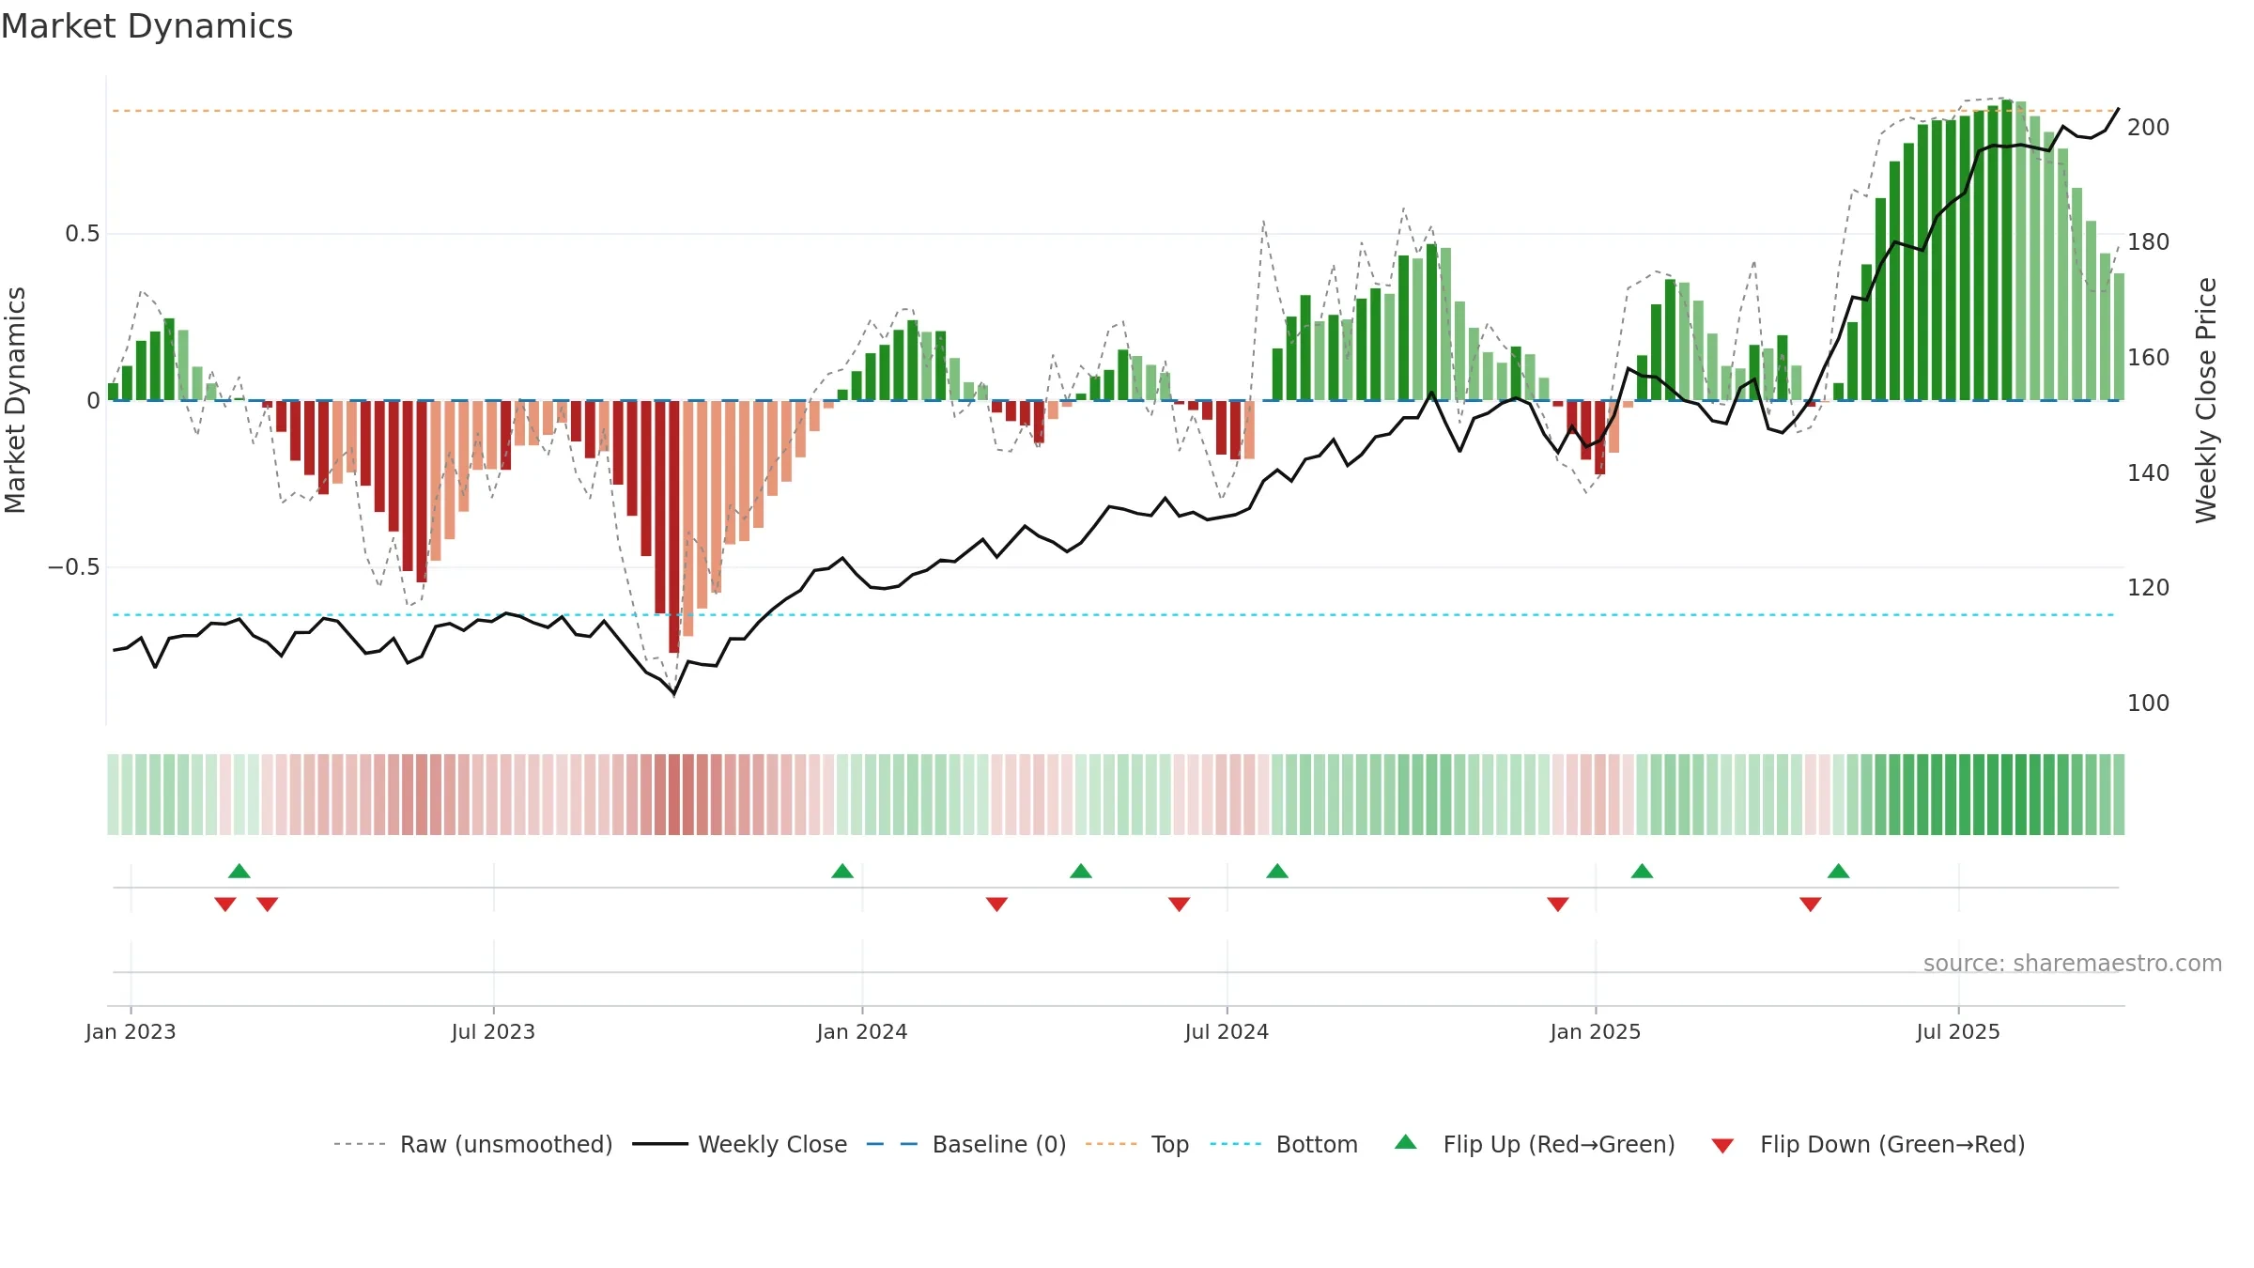Click the Flip Down (Green→Red) legend entry
This screenshot has width=2254, height=1268.
pos(1868,1144)
